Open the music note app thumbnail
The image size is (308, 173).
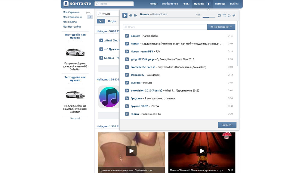(x=109, y=97)
